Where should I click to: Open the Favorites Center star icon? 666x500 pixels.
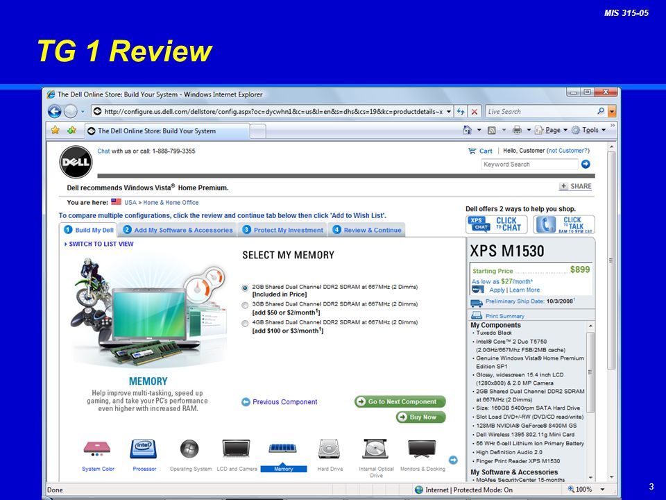tap(55, 130)
